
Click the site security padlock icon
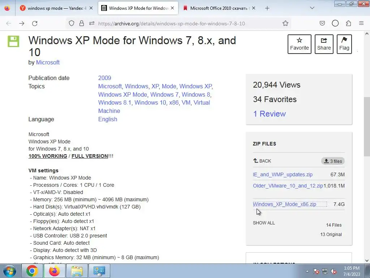pyautogui.click(x=82, y=23)
